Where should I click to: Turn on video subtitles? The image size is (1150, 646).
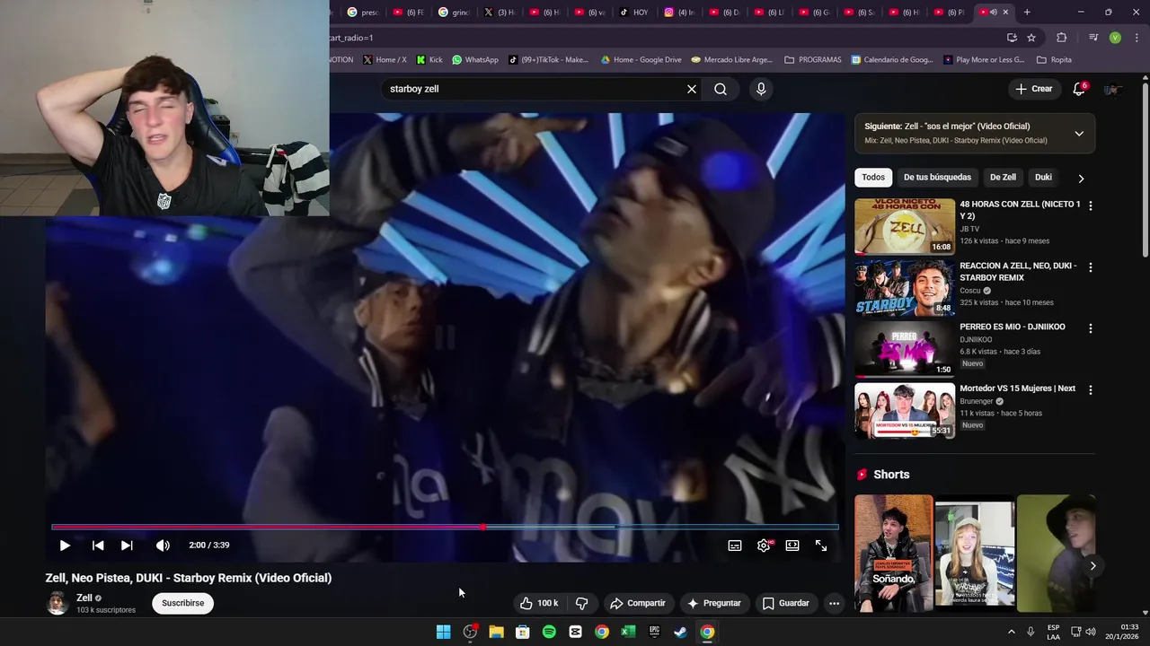[735, 546]
